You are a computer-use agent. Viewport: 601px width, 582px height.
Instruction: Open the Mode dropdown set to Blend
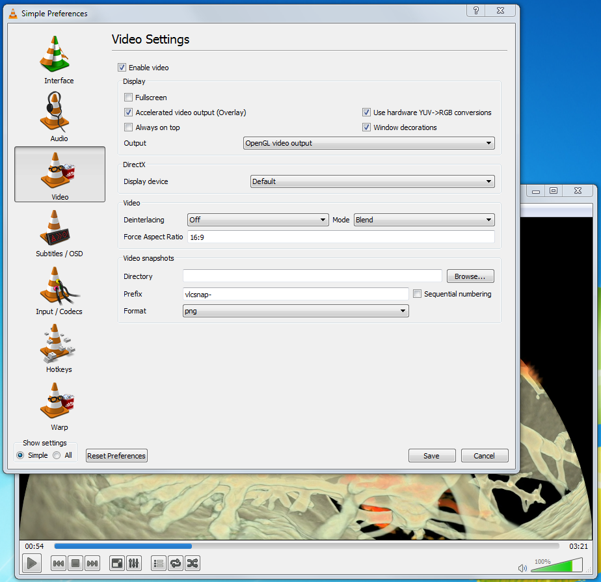(x=424, y=220)
